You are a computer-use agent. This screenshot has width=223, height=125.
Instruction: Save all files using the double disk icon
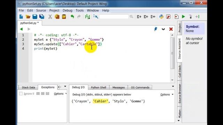point(42,17)
